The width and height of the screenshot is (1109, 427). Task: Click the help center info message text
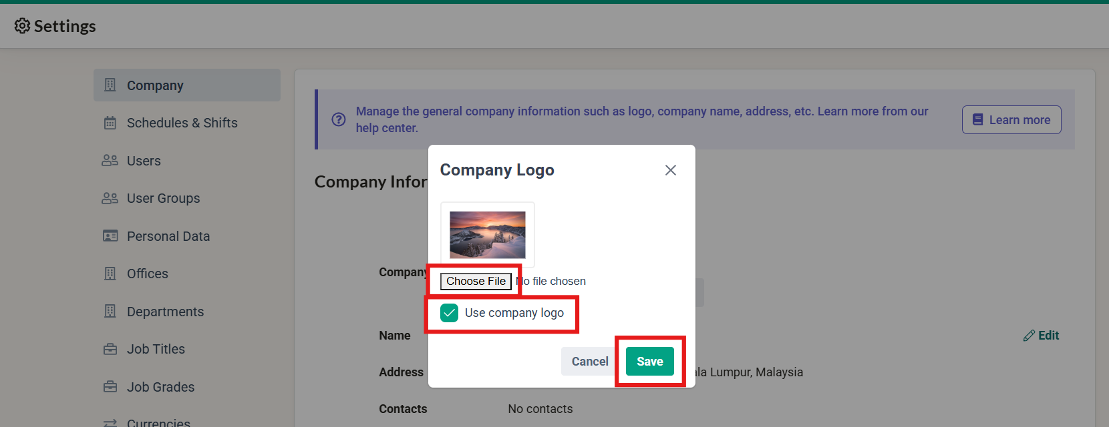[642, 119]
